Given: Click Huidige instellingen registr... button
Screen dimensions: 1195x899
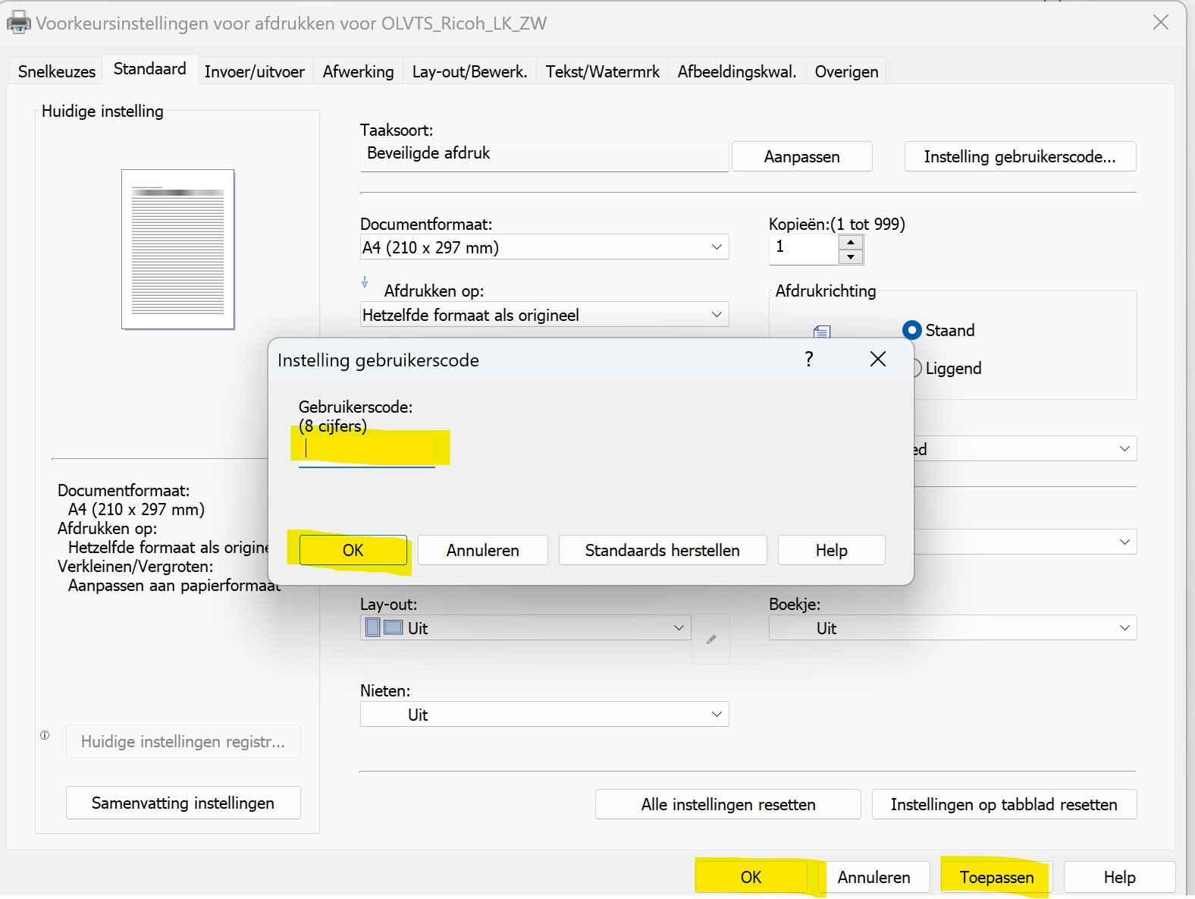Looking at the screenshot, I should pos(183,741).
